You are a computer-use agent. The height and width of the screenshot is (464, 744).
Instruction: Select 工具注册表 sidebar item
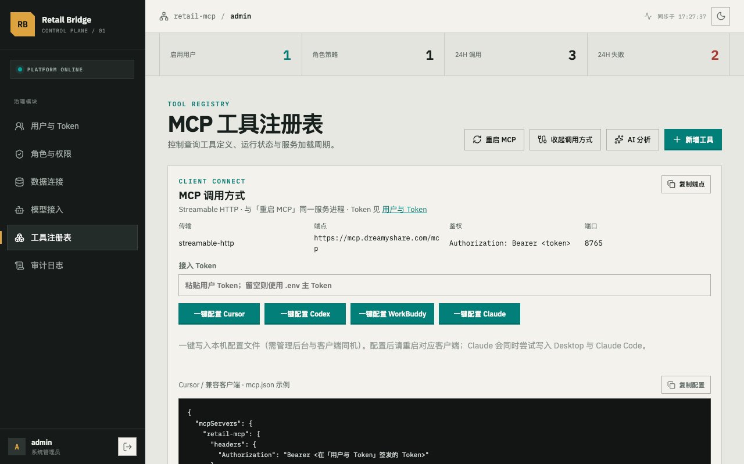[72, 238]
